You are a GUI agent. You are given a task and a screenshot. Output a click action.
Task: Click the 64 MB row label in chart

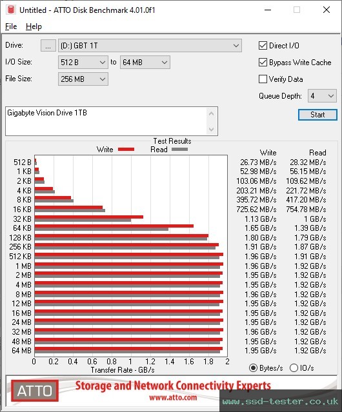pos(21,351)
